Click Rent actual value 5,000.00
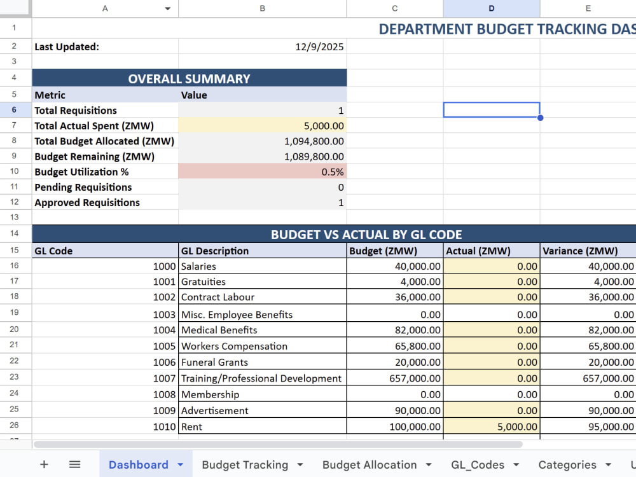 coord(492,426)
